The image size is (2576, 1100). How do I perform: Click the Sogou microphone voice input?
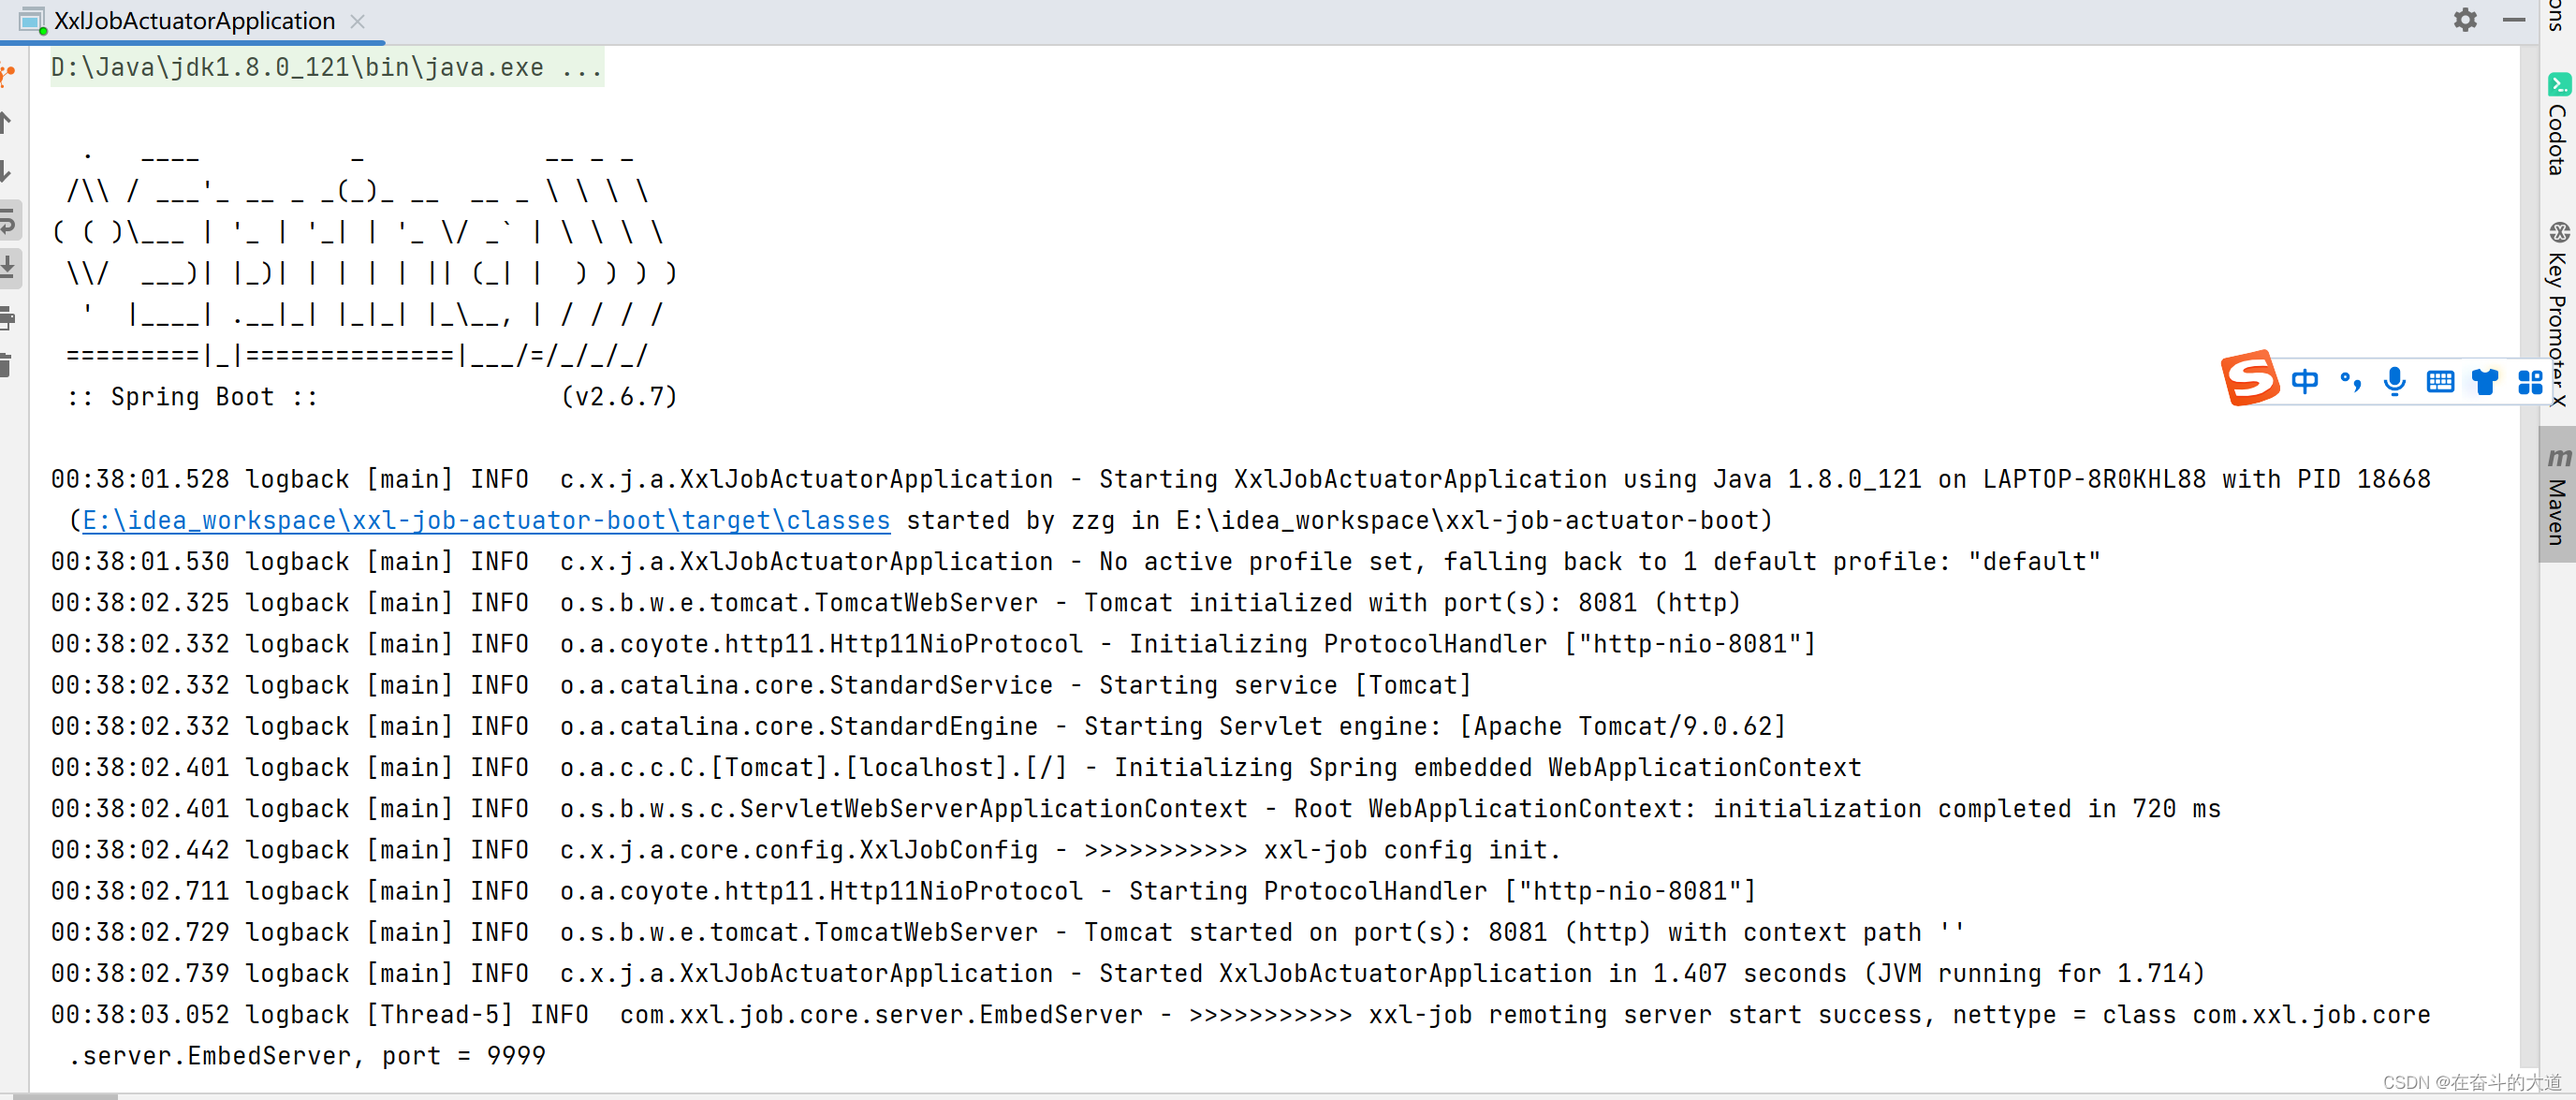click(2394, 381)
